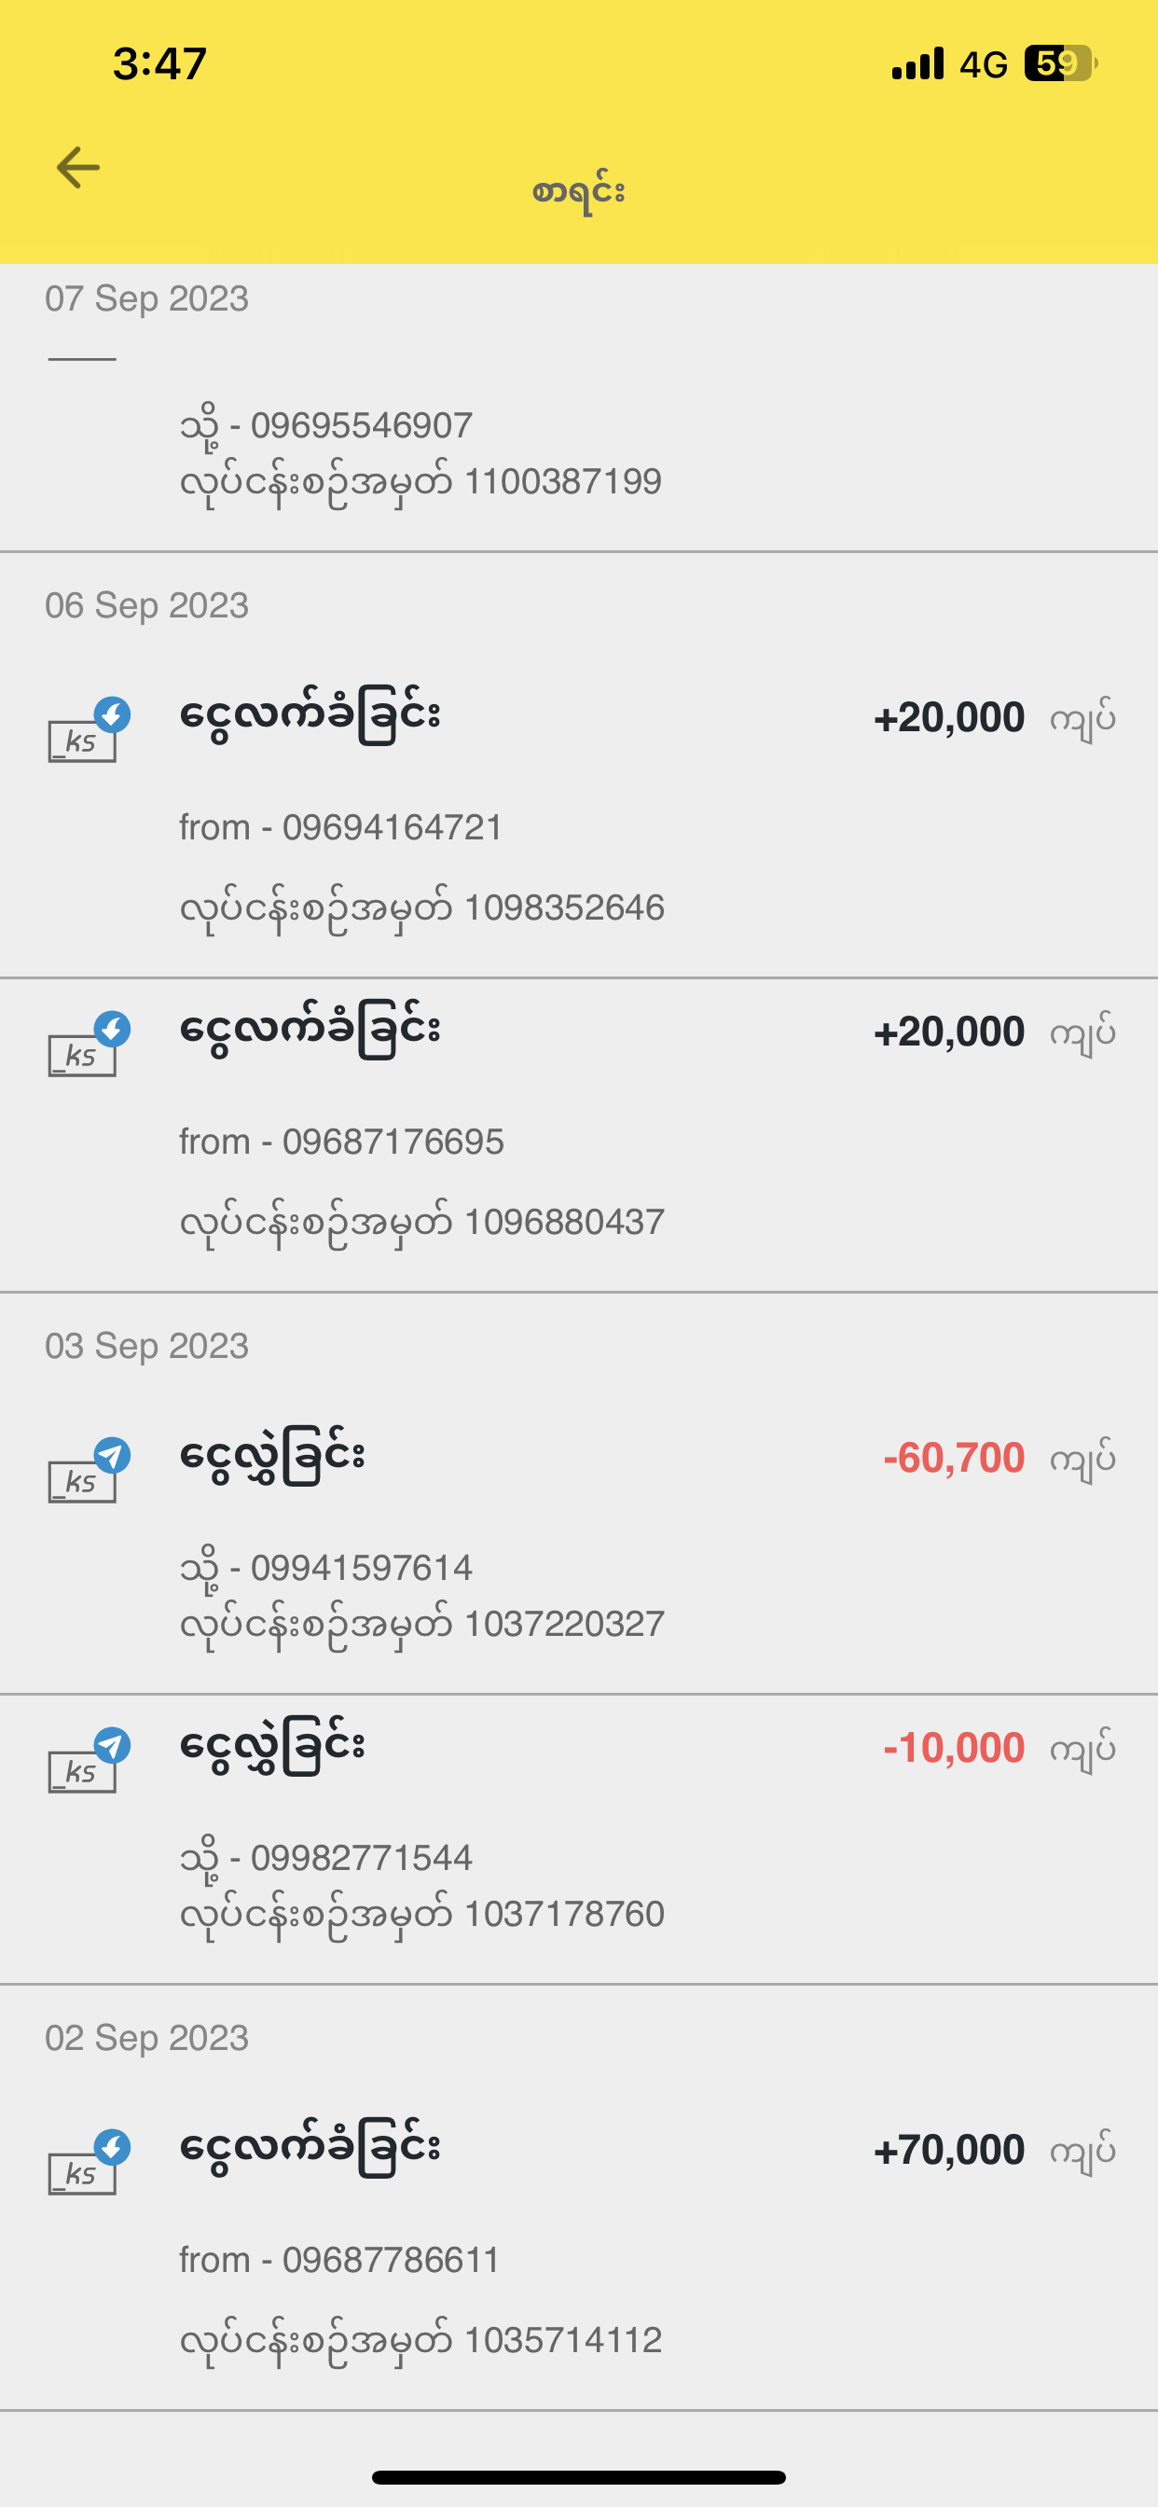Select the transfer to 09941597614
The width and height of the screenshot is (1158, 2507).
click(326, 1568)
